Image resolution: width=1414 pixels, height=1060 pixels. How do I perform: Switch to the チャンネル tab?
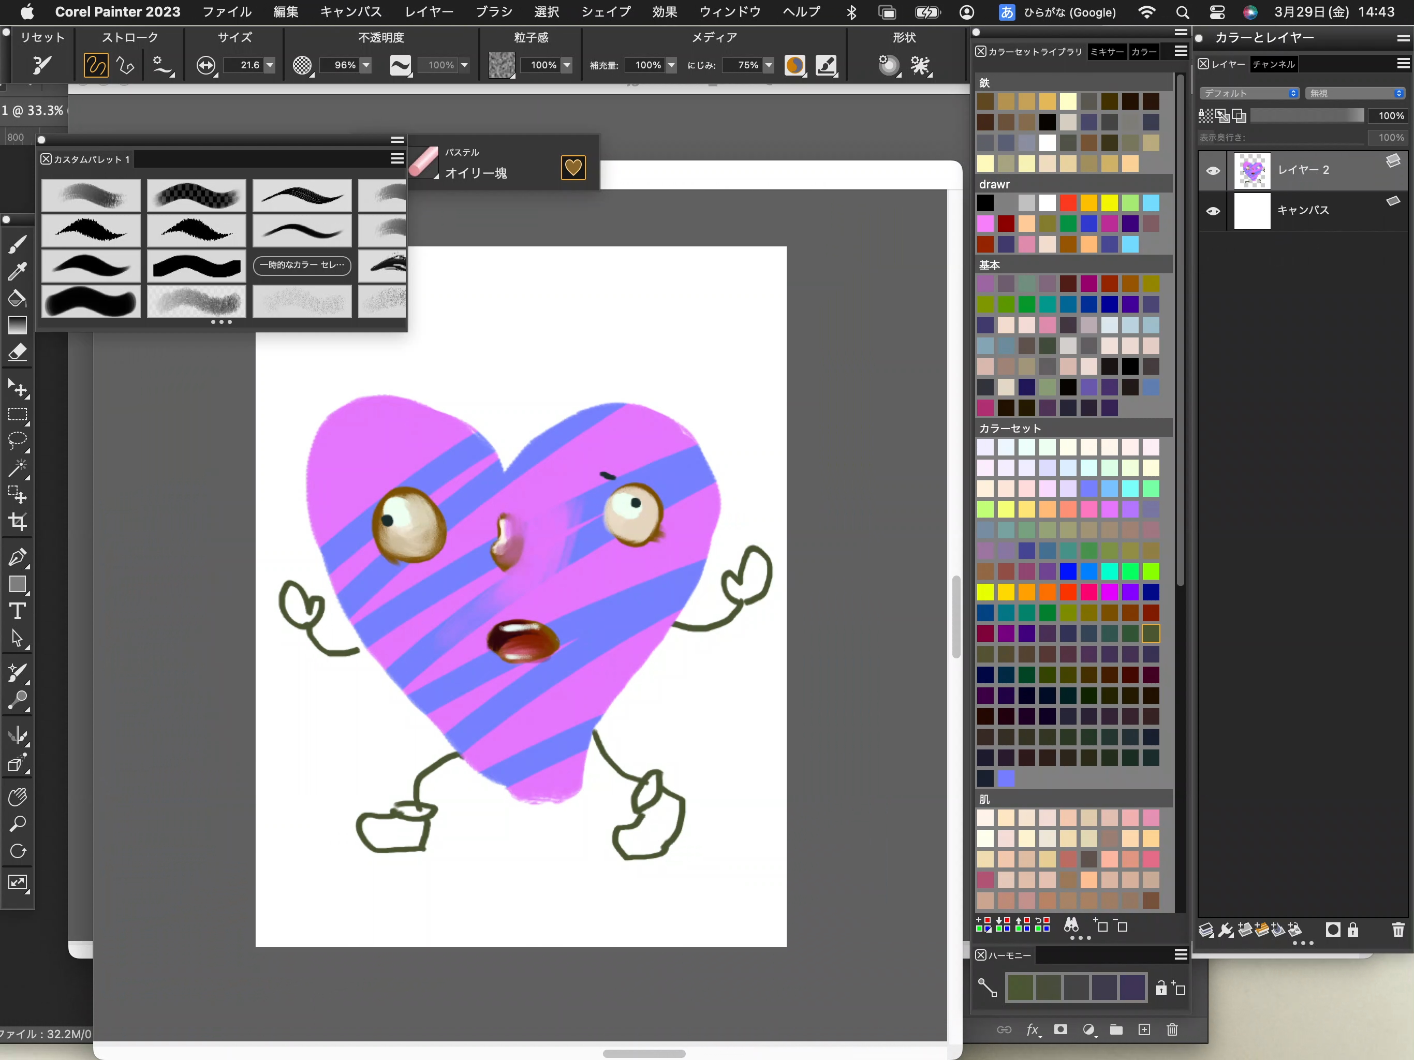[1273, 64]
